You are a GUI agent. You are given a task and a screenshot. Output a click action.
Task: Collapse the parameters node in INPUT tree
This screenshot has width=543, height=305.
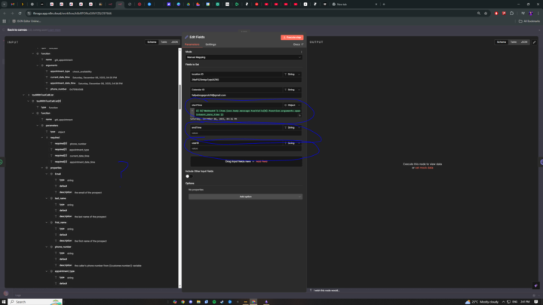(x=38, y=126)
